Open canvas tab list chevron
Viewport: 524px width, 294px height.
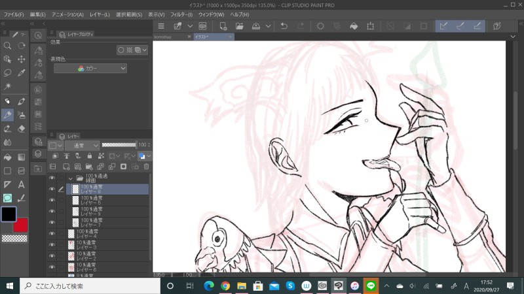pyautogui.click(x=513, y=37)
